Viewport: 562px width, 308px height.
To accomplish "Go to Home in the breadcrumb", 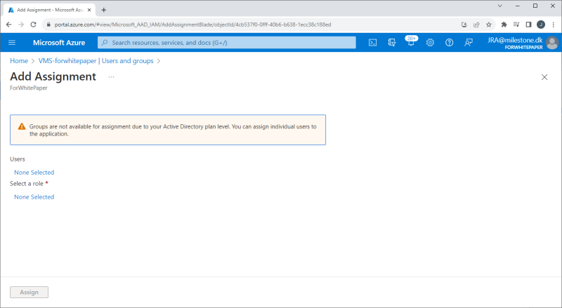I will coord(19,61).
